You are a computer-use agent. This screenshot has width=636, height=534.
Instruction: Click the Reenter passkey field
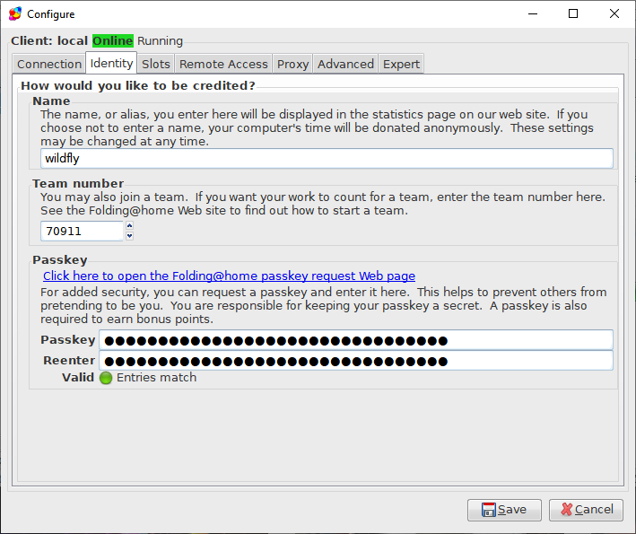pyautogui.click(x=356, y=361)
